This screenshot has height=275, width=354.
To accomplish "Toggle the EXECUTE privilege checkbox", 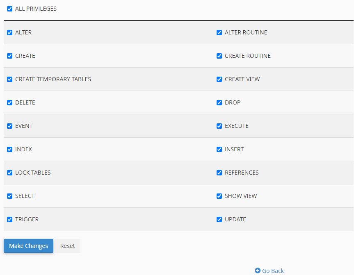I will click(219, 126).
